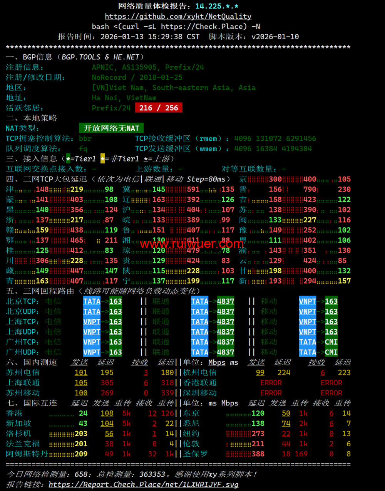This screenshot has height=491, width=385.
Task: Click the bash curl Check.Place command line
Action: [x=176, y=27]
